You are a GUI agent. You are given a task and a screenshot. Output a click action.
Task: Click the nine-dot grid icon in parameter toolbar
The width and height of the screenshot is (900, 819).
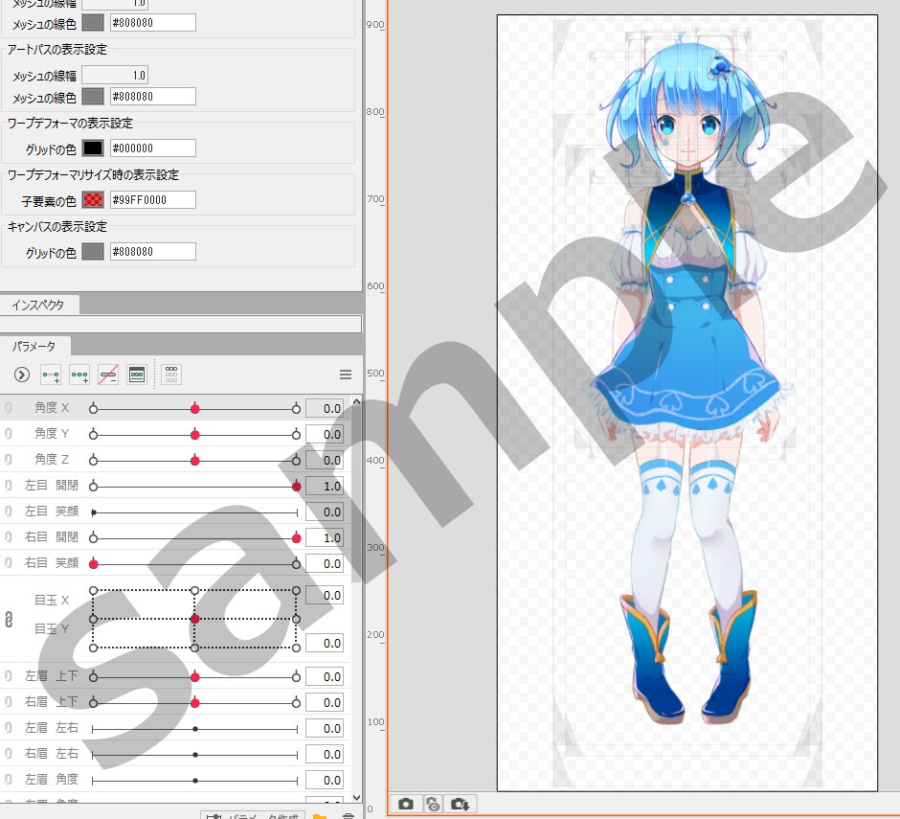point(171,375)
